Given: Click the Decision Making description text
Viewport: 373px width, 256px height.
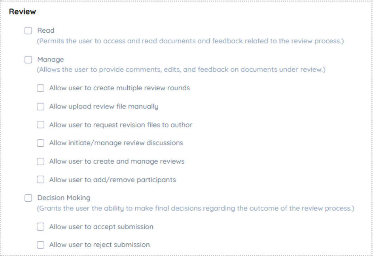Looking at the screenshot, I should [195, 208].
